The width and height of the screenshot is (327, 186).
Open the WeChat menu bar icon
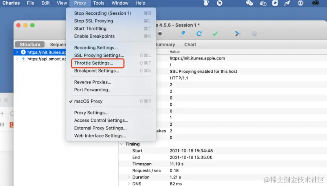coord(250,3)
